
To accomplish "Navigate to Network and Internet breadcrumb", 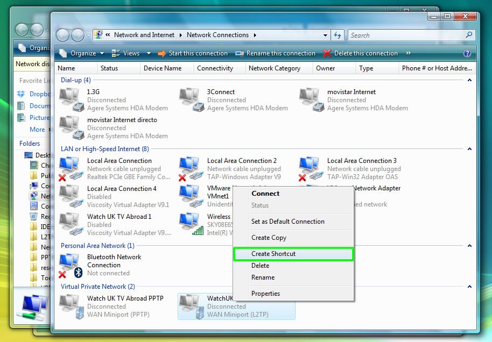I will pos(144,35).
